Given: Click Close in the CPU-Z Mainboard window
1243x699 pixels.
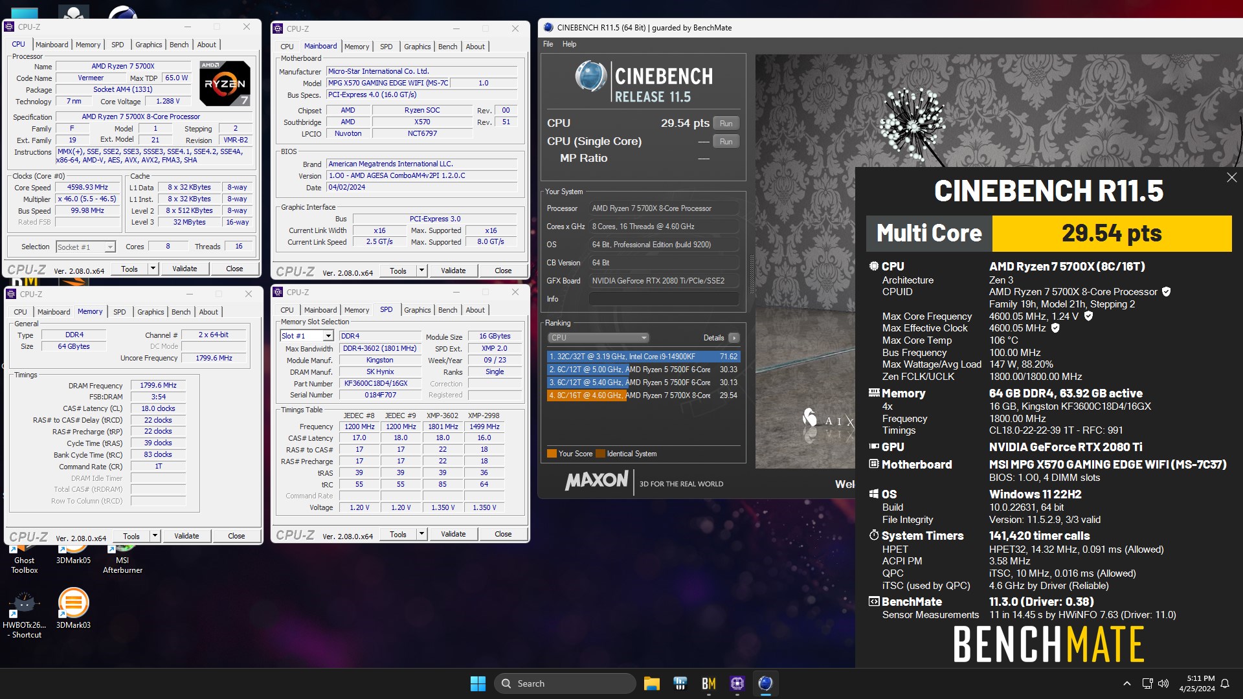Looking at the screenshot, I should [503, 271].
